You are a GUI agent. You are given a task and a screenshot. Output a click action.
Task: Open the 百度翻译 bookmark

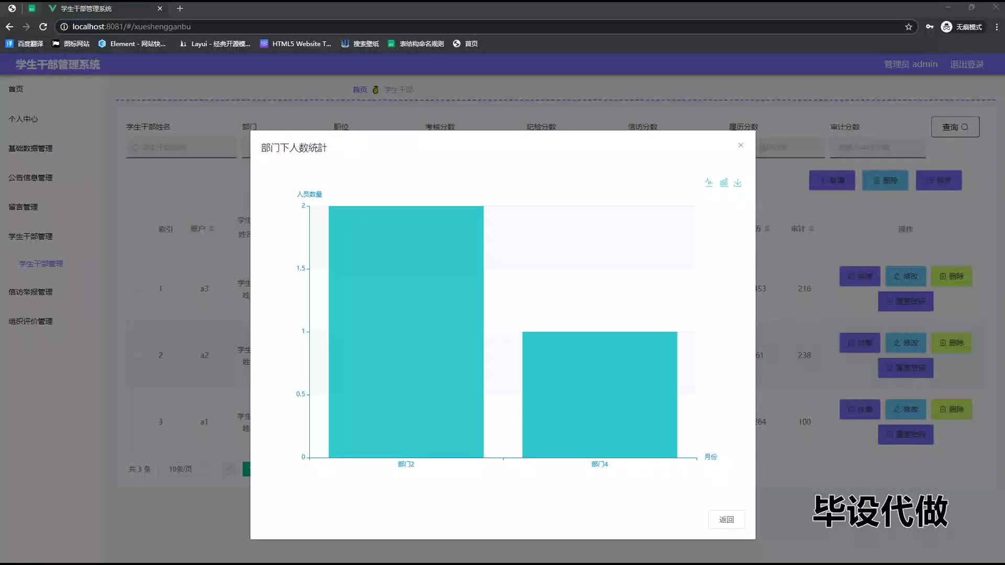(25, 44)
